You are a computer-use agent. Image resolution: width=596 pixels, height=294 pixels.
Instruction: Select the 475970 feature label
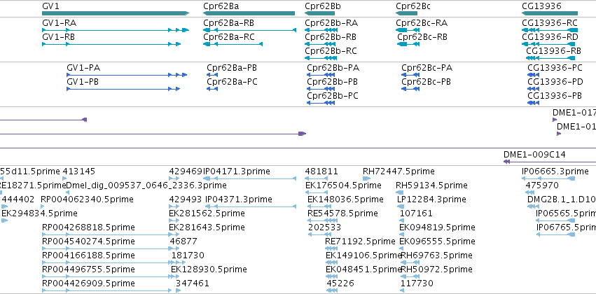click(542, 185)
